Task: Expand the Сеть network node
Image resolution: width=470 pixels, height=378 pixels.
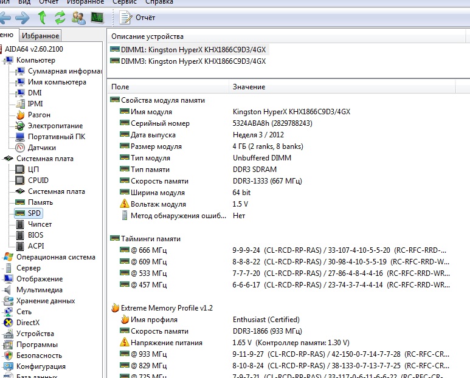Action: point(24,312)
